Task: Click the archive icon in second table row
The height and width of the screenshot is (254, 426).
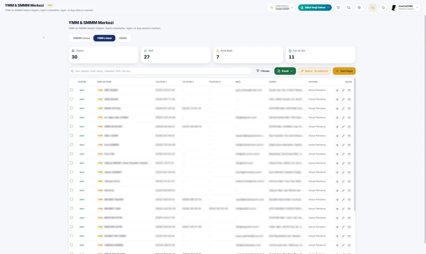Action: click(349, 99)
